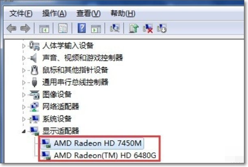Click Update driver software icon
The height and width of the screenshot is (167, 248).
[x=134, y=28]
